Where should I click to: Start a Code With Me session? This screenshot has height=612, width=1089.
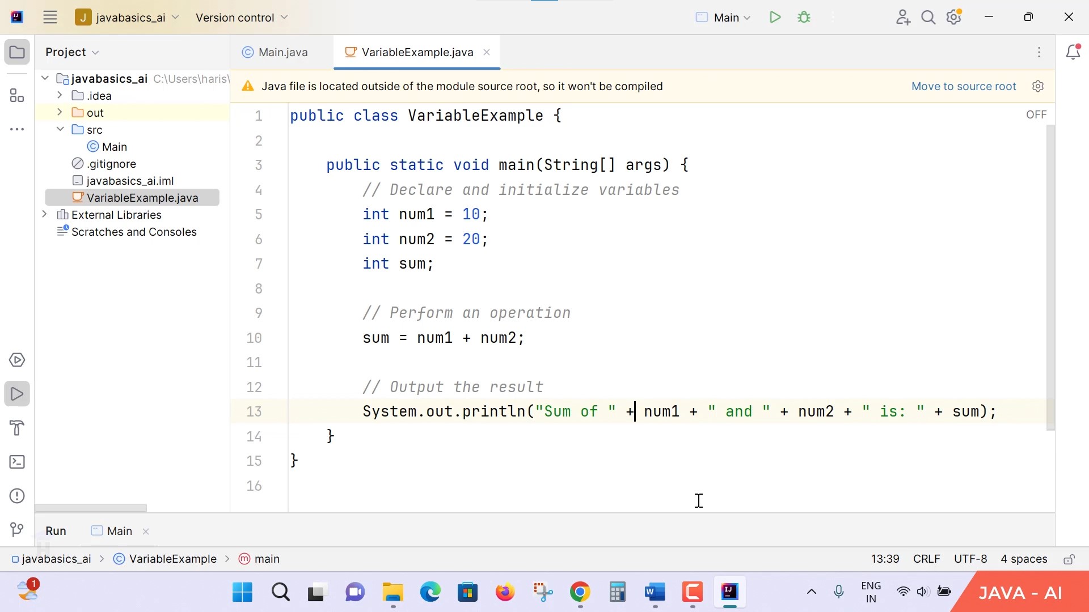[x=903, y=17]
